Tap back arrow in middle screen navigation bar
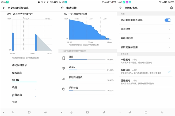175x116 pixels. (x=71, y=112)
